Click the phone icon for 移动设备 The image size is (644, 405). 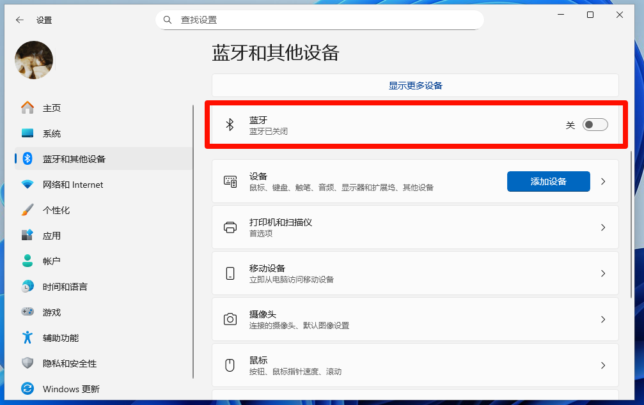(x=230, y=273)
